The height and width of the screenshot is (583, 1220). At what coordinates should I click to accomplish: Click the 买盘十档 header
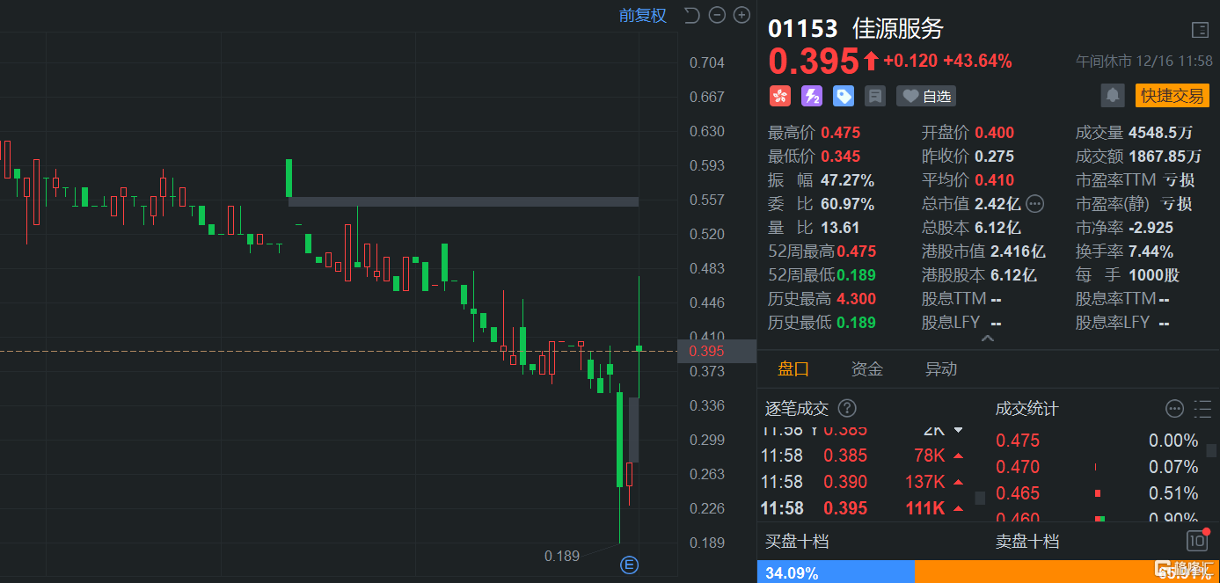796,541
